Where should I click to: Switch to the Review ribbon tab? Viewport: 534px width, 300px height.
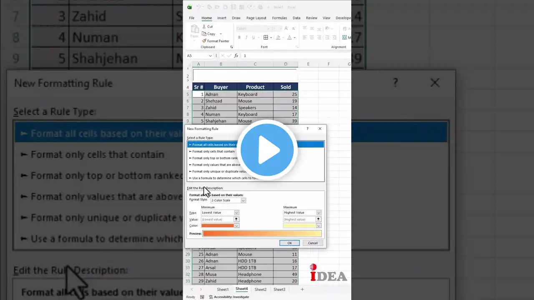312,18
